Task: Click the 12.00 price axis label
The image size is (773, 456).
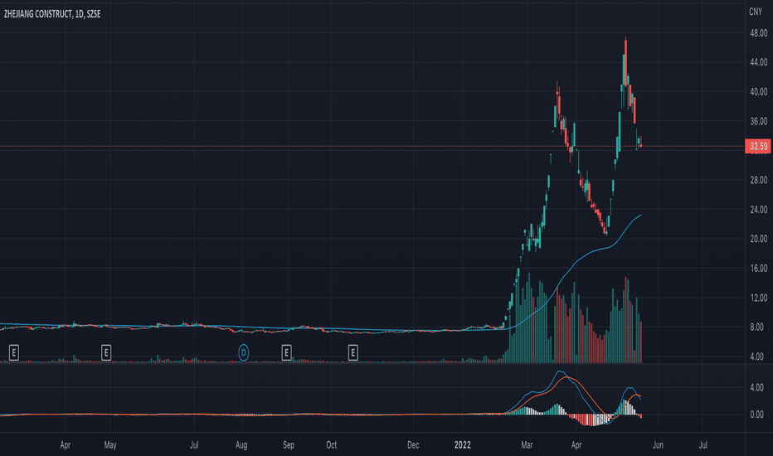Action: pyautogui.click(x=758, y=298)
